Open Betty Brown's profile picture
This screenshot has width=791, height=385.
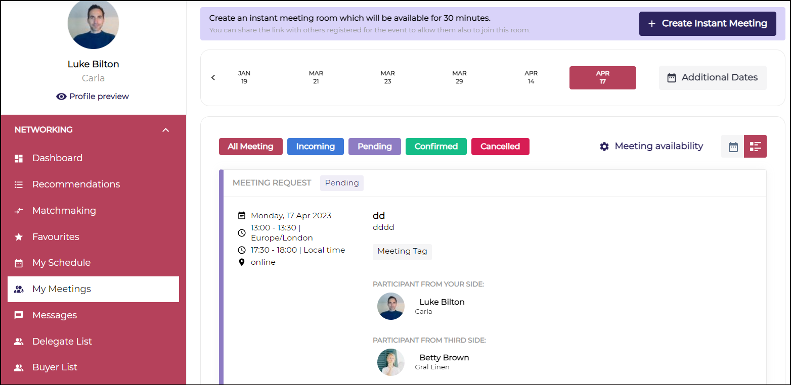point(391,362)
